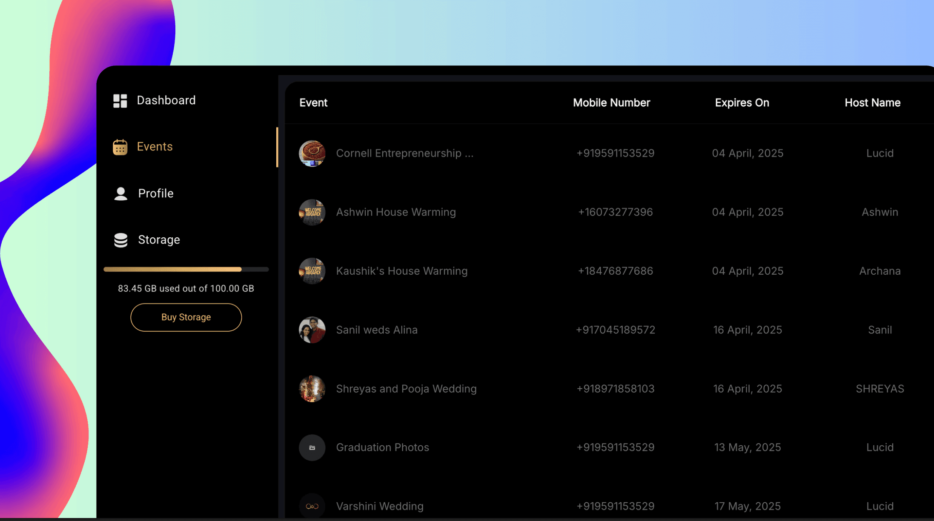Screen dimensions: 934x521
Task: Open the Dashboard menu item
Action: coord(166,100)
